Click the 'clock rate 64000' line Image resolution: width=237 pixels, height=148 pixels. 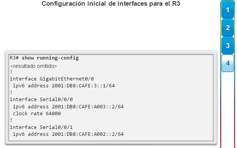(x=37, y=113)
